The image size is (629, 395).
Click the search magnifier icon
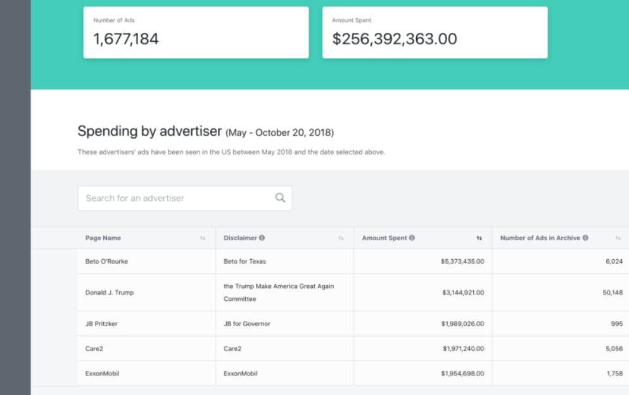(x=280, y=198)
